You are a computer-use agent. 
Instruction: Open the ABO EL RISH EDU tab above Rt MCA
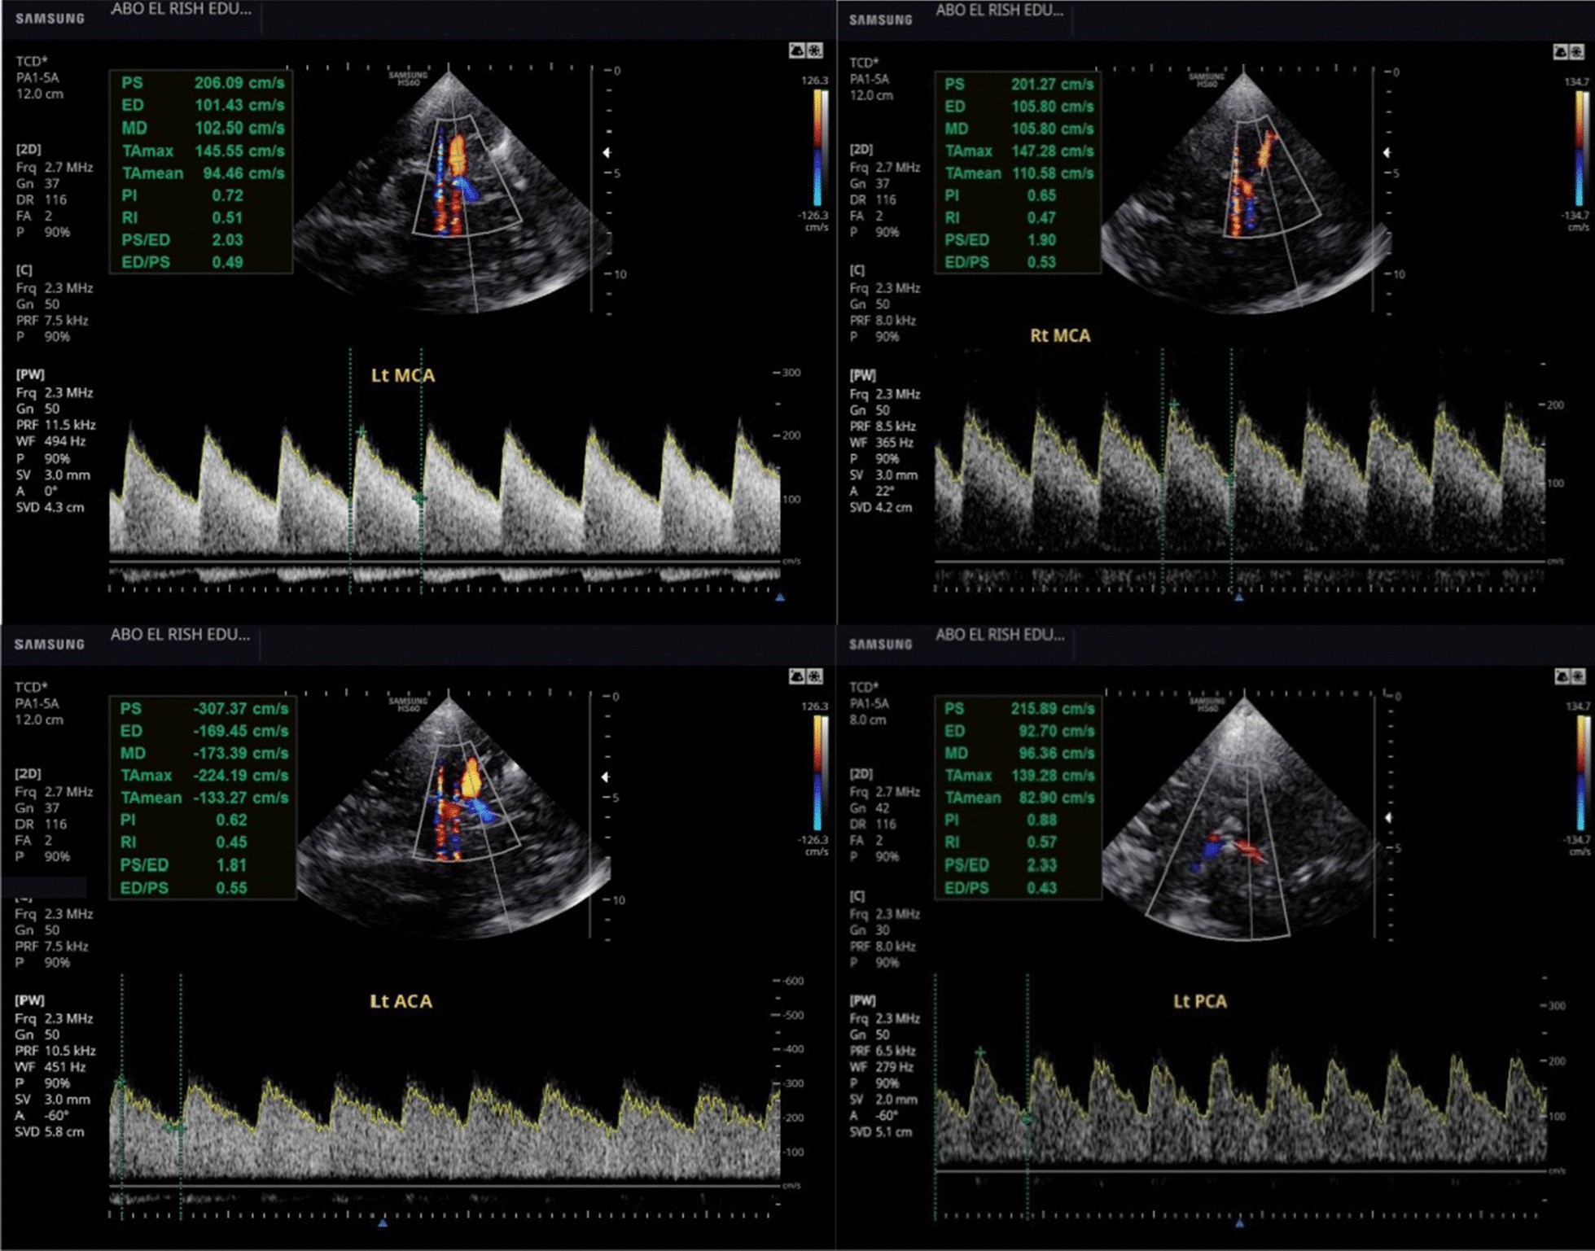(999, 11)
